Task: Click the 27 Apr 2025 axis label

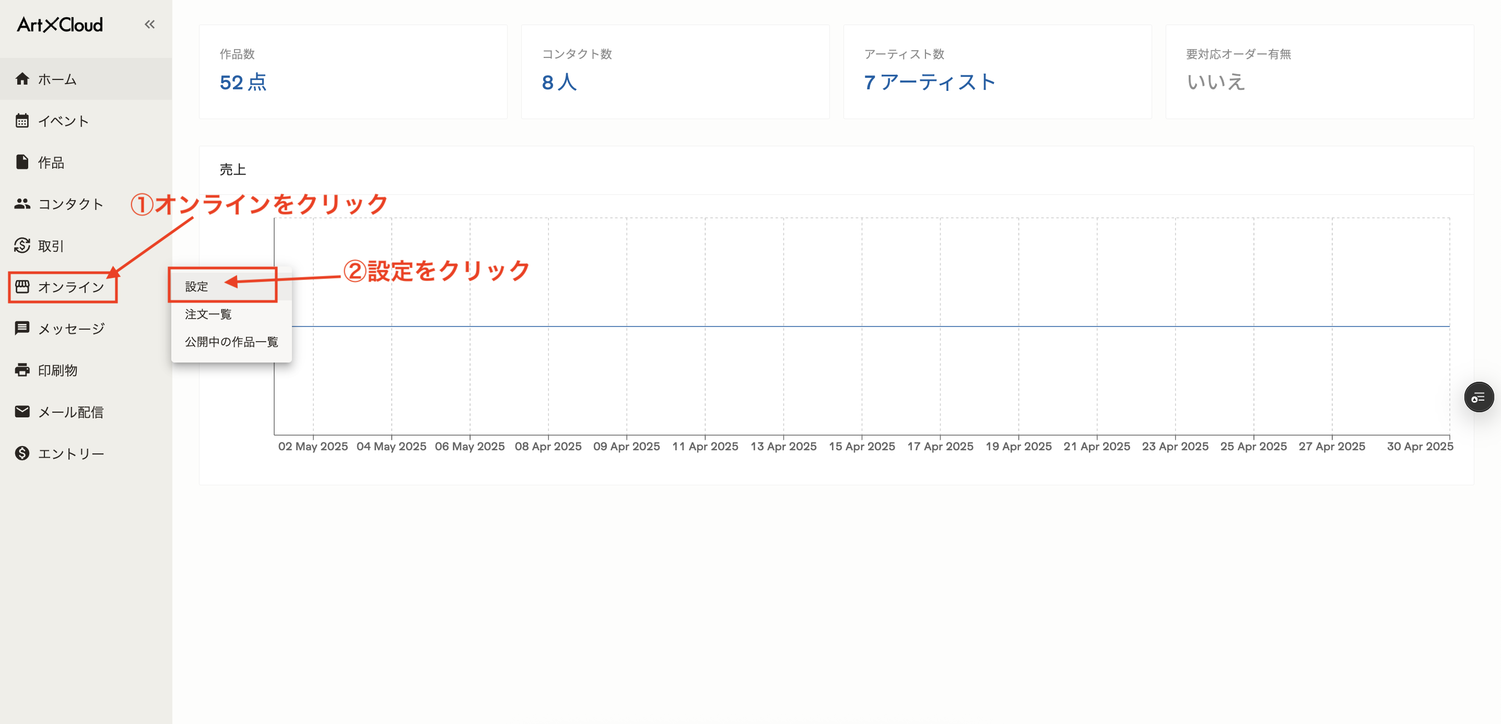Action: click(x=1332, y=447)
